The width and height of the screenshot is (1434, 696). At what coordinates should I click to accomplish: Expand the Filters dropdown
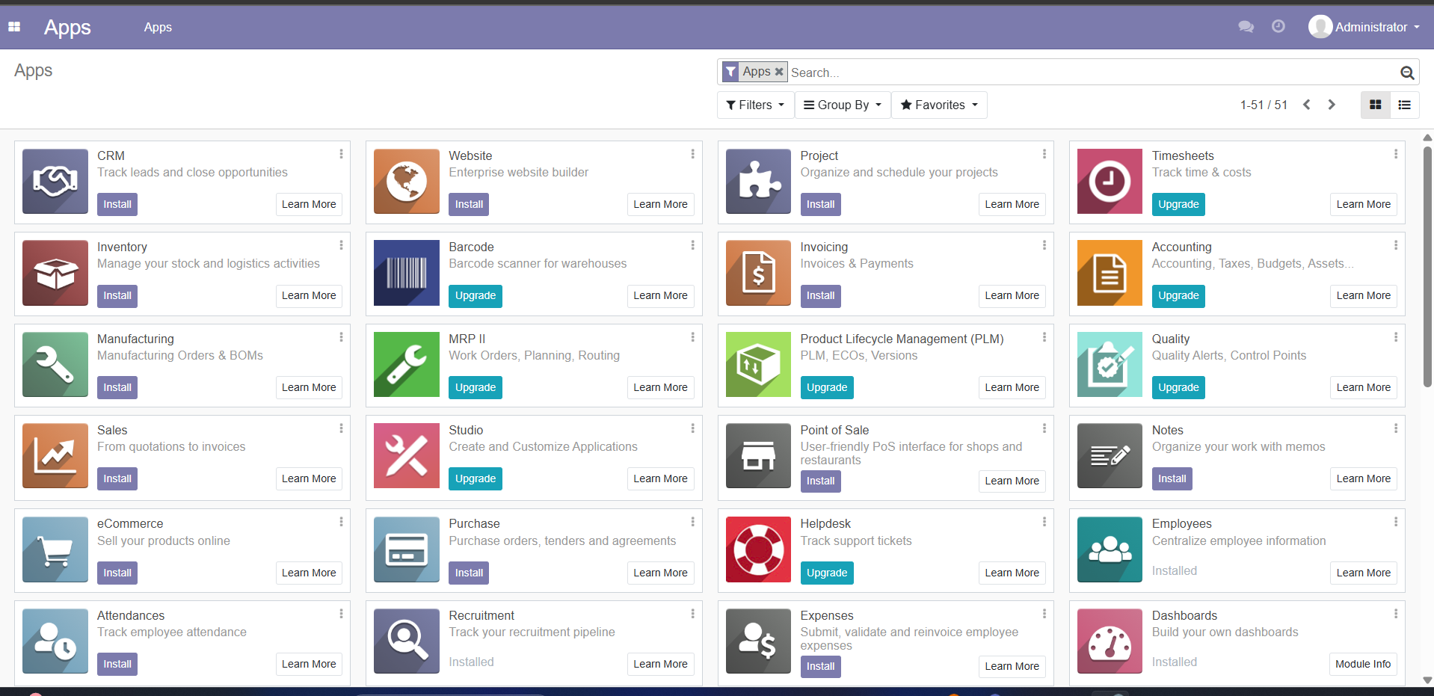coord(755,105)
